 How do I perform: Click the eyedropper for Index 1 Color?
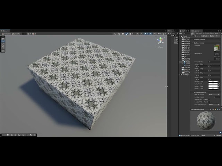[219, 84]
